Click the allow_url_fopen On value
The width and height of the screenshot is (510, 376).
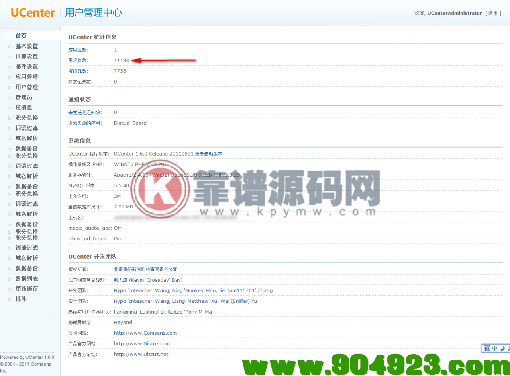pyautogui.click(x=117, y=239)
